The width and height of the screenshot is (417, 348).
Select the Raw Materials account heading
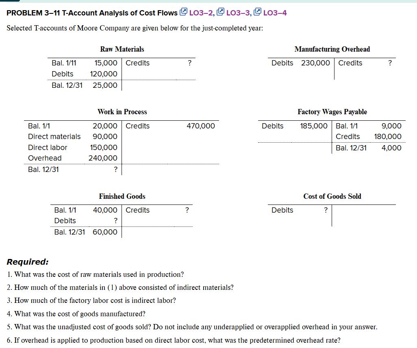click(122, 49)
